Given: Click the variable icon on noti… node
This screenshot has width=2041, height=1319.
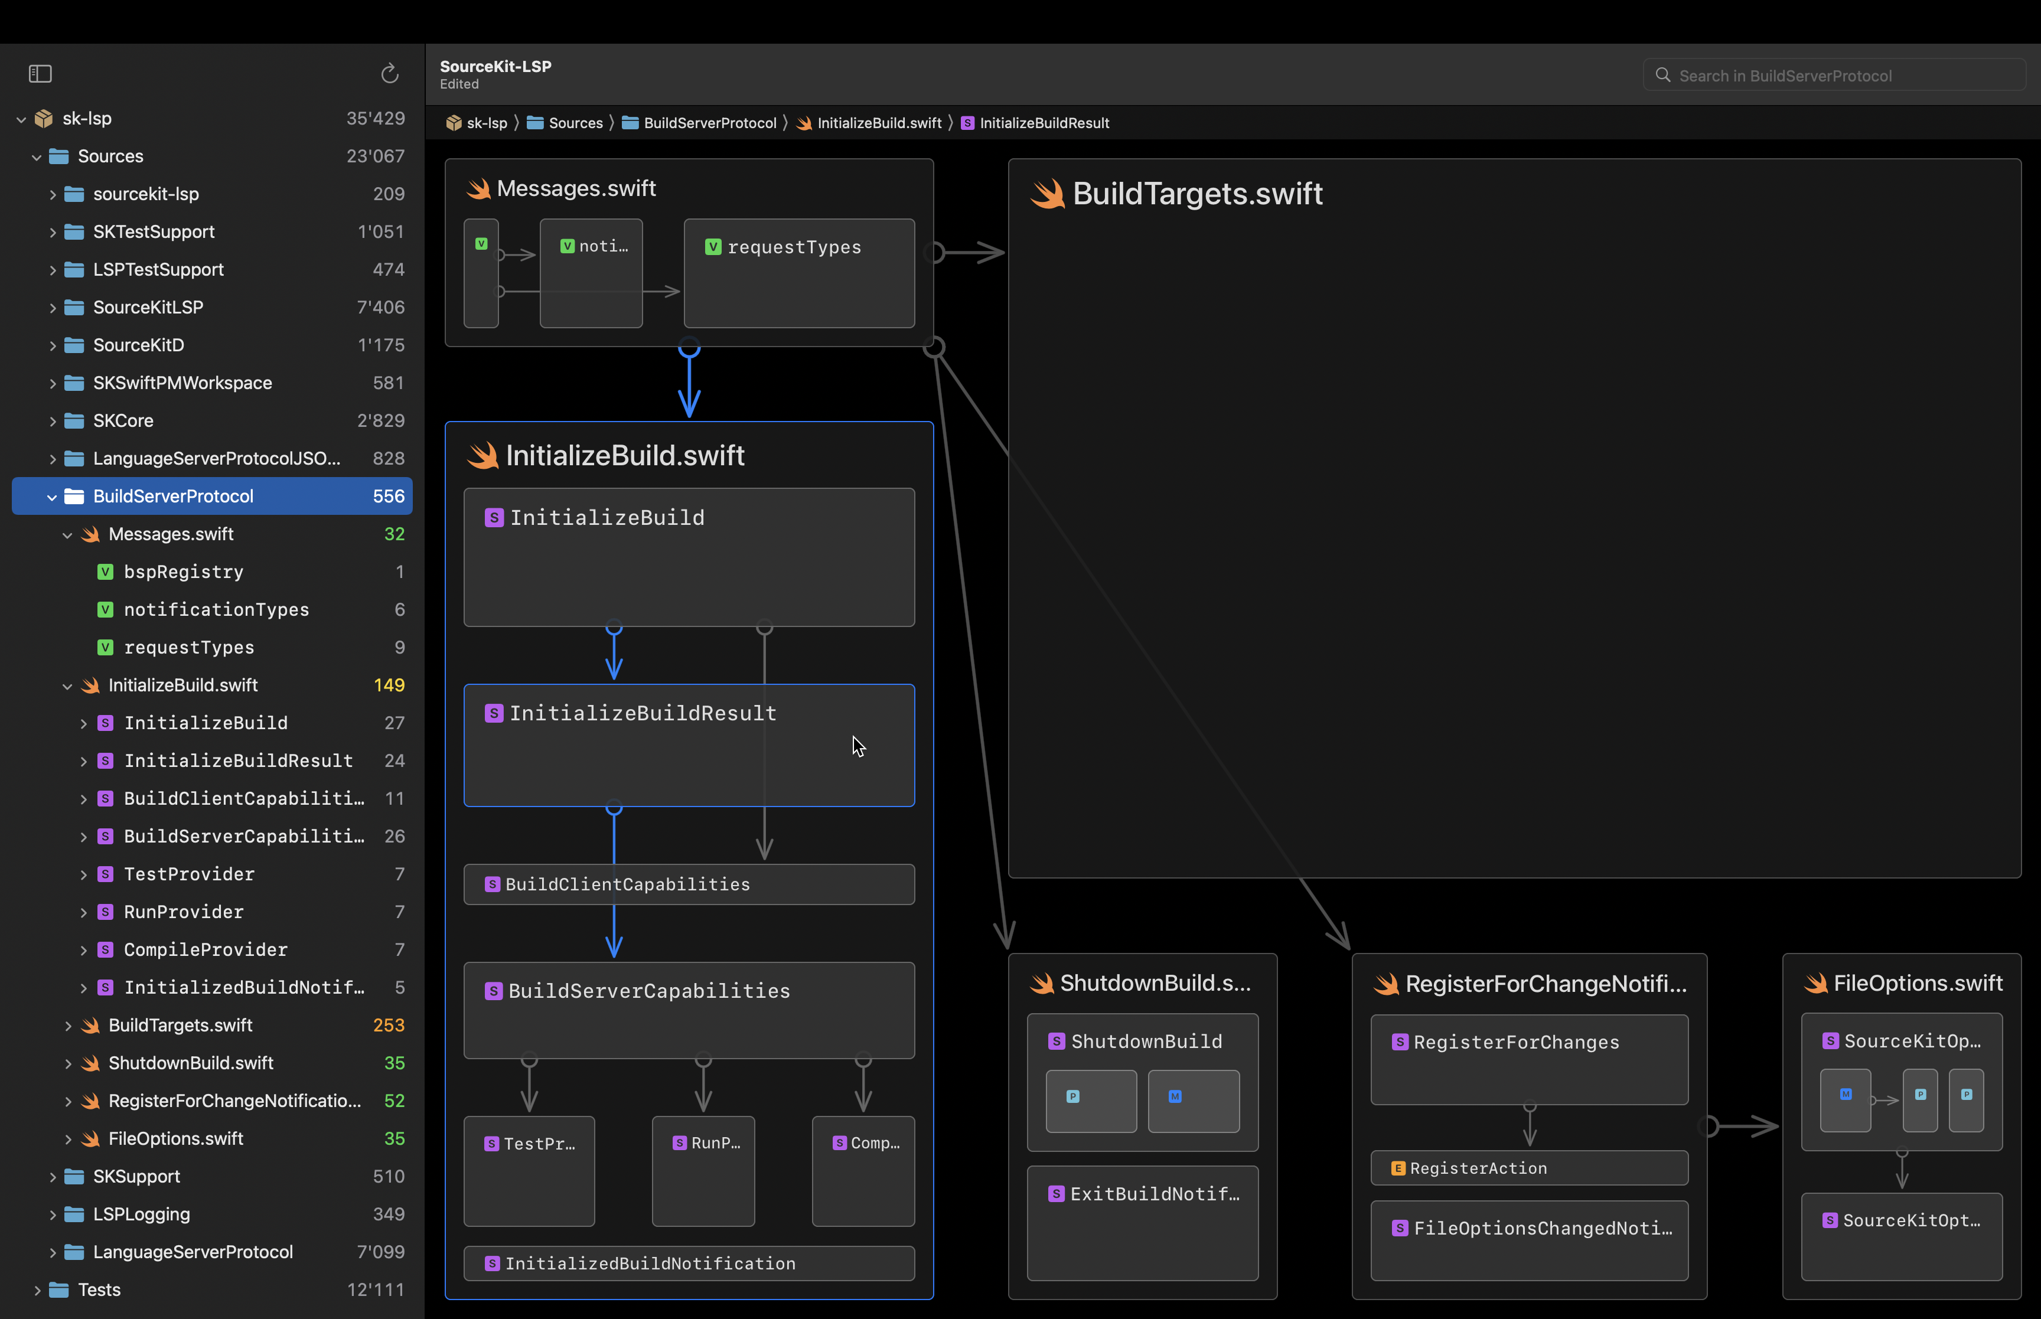Looking at the screenshot, I should (x=567, y=247).
